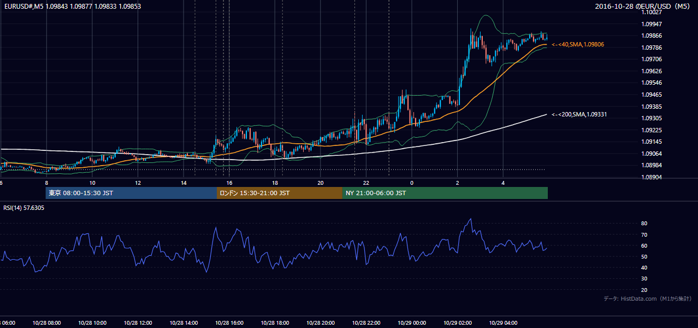Click RSI scale value 50
The height and width of the screenshot is (328, 698).
click(644, 256)
